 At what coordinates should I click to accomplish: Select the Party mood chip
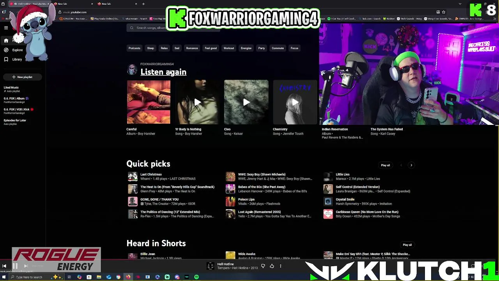pyautogui.click(x=262, y=48)
